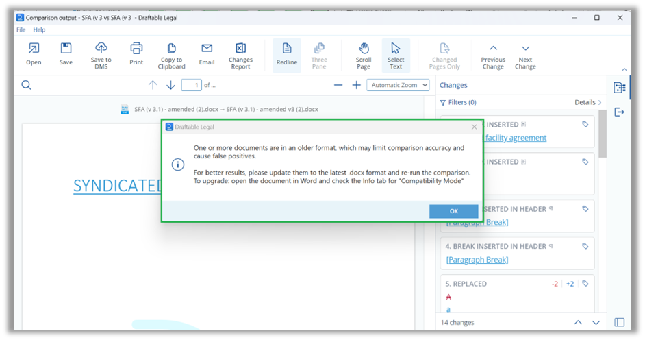Click the SYNDICATED heading in document
The width and height of the screenshot is (645, 340).
coord(118,186)
